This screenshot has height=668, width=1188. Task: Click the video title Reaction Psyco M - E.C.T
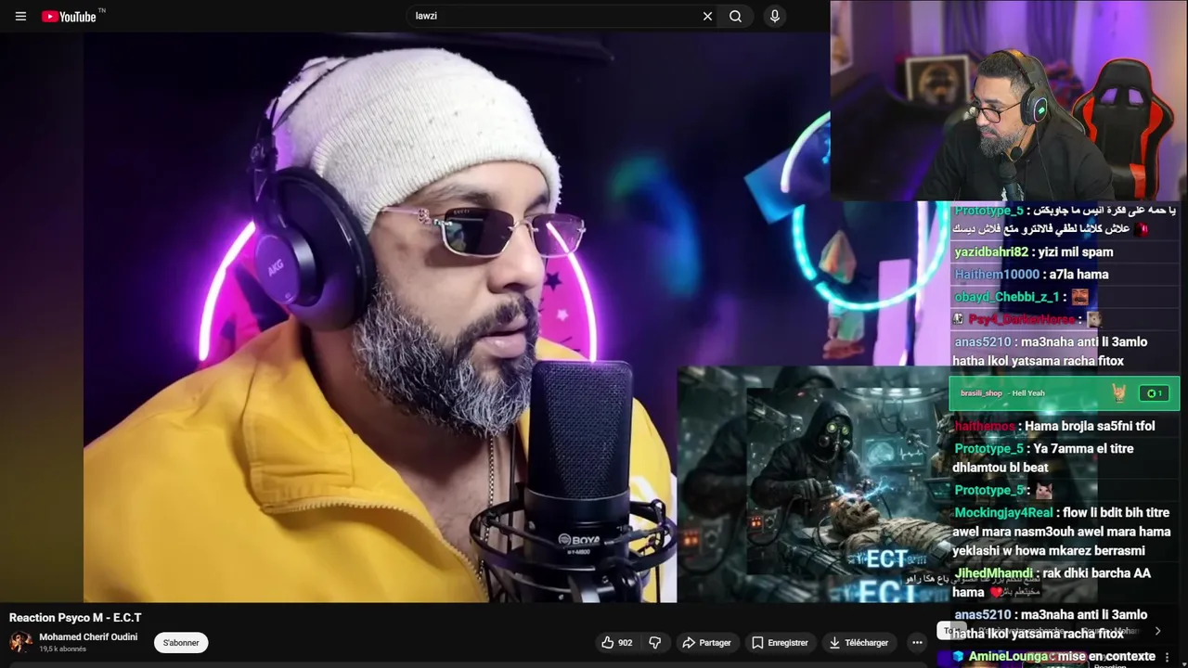tap(75, 617)
